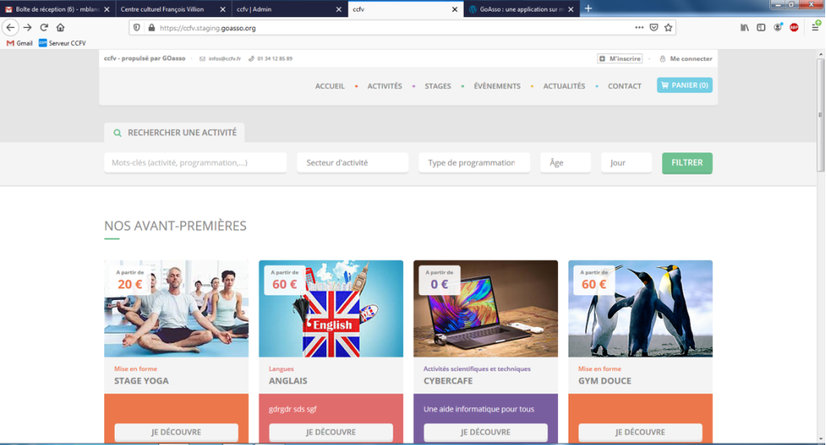826x445 pixels.
Task: Open a new browser tab
Action: tap(588, 8)
